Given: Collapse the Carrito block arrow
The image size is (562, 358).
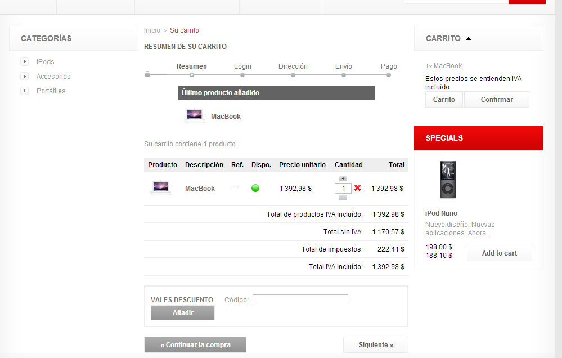Looking at the screenshot, I should pyautogui.click(x=468, y=38).
